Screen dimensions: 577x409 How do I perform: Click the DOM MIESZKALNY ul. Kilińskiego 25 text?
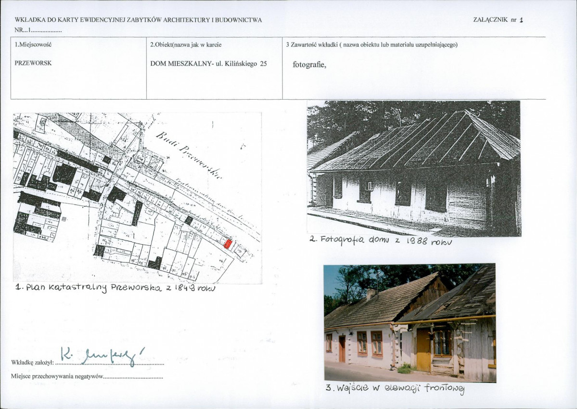click(209, 64)
